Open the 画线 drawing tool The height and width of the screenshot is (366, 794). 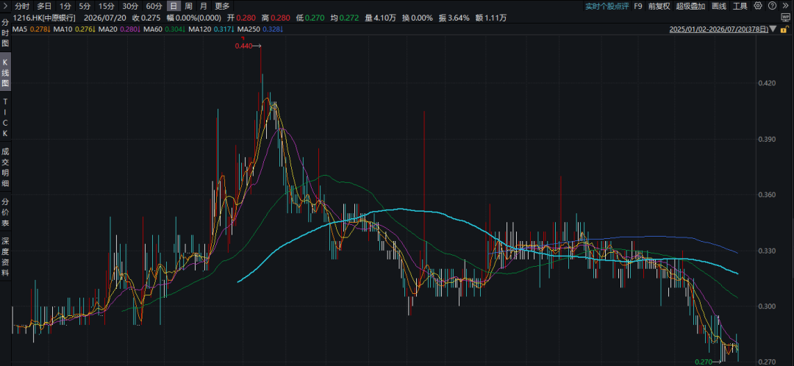click(x=718, y=6)
